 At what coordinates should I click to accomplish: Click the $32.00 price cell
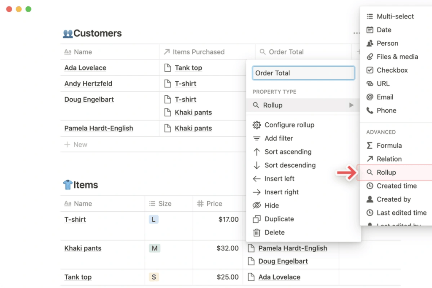(218, 254)
